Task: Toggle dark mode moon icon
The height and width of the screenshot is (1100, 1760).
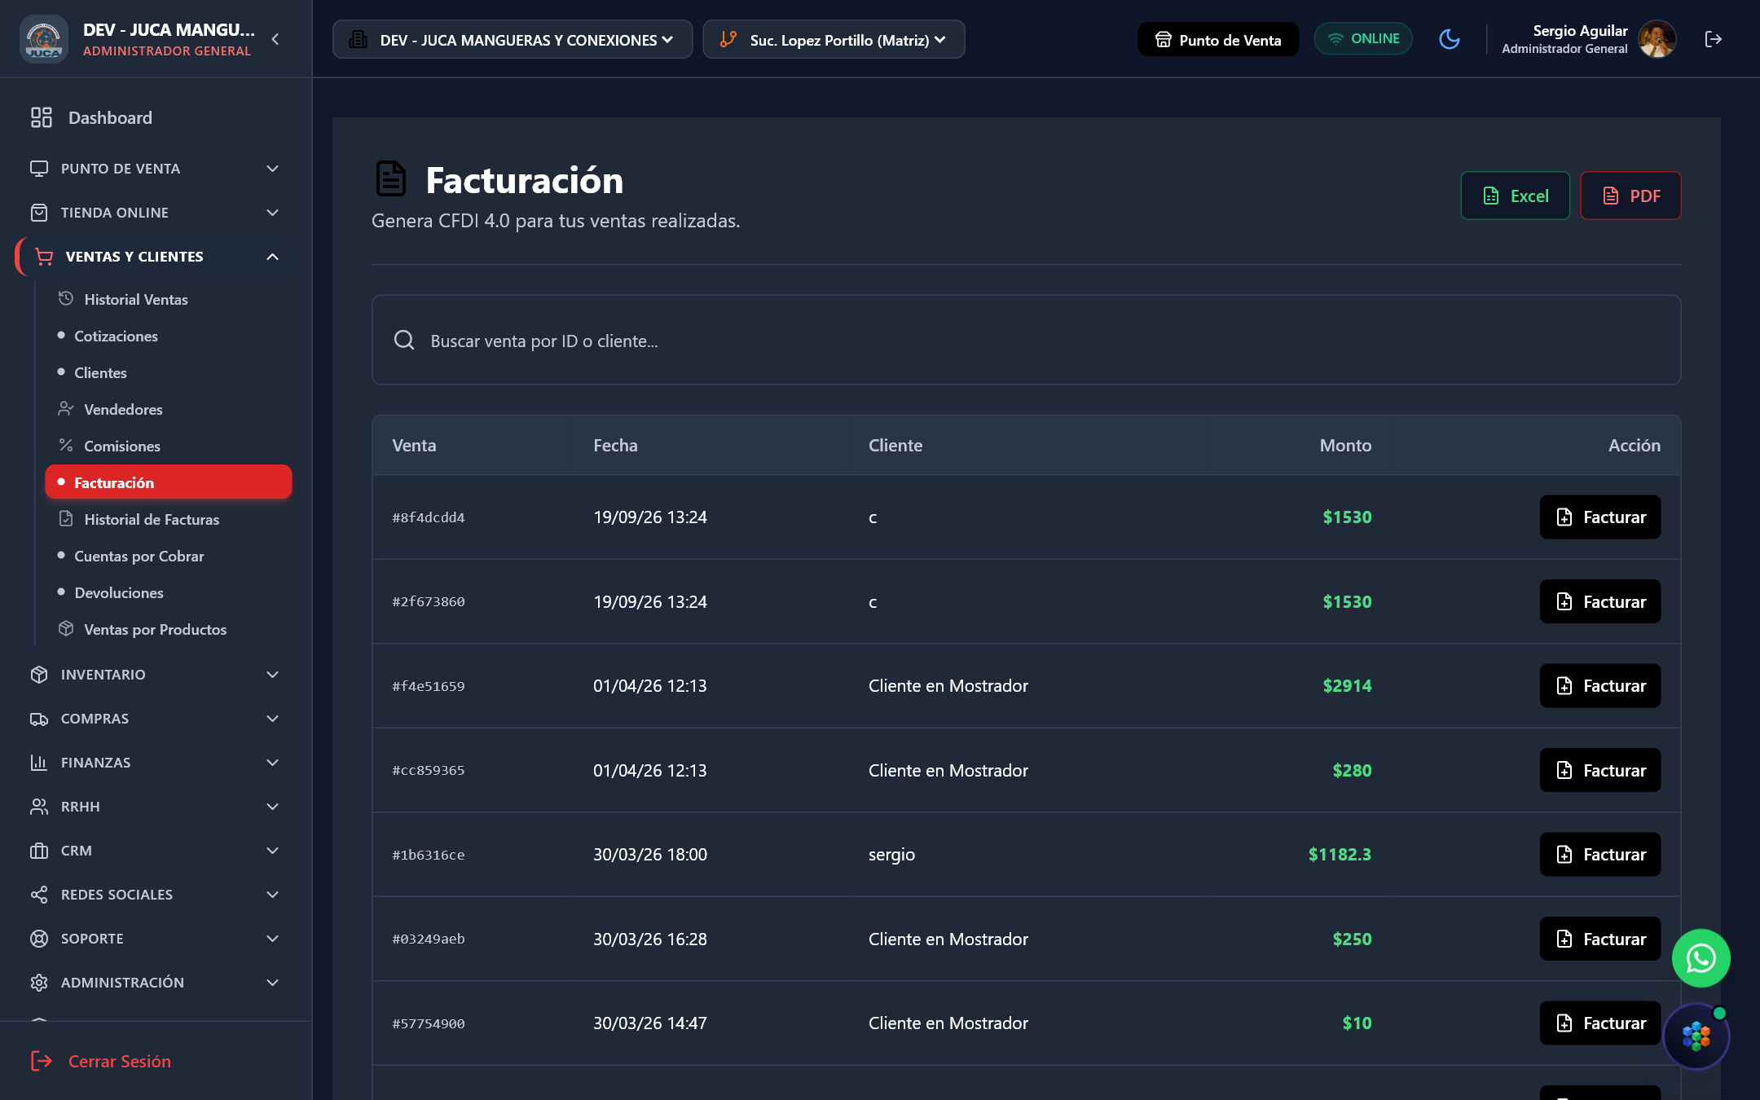Action: pos(1450,39)
